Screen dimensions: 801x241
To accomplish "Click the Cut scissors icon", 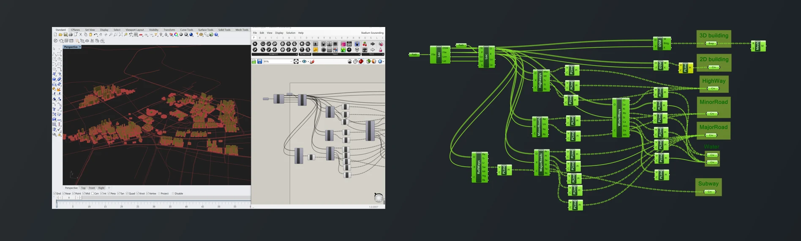I will 81,35.
